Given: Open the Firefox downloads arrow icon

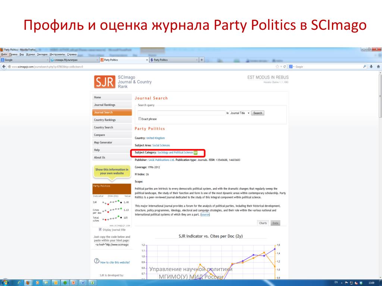Looking at the screenshot, I should coord(371,66).
